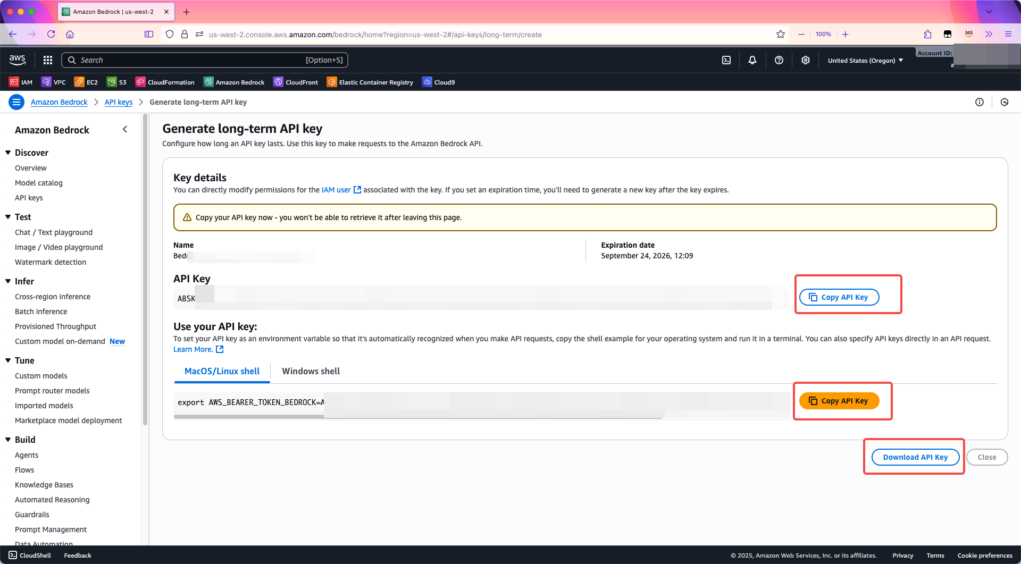Click the IAM shortcut in favorites bar
The height and width of the screenshot is (564, 1021).
21,82
